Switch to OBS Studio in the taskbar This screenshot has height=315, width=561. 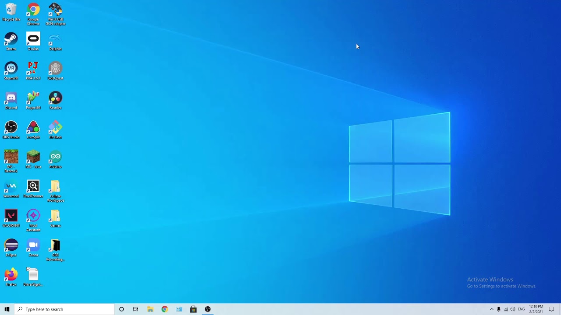click(208, 309)
